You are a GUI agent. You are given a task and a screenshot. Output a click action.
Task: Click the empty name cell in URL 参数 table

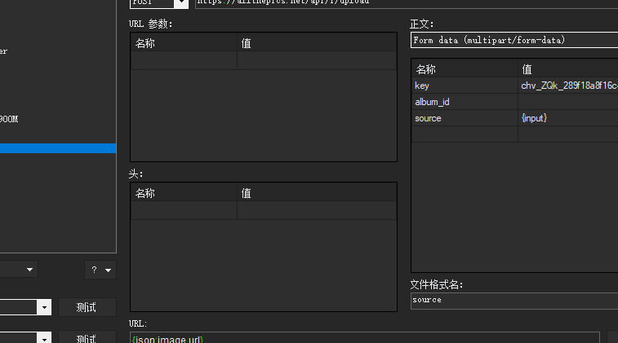click(x=184, y=60)
